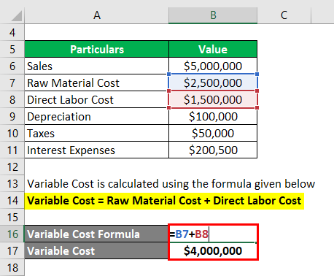The height and width of the screenshot is (276, 334).
Task: Select the Direct Labor Cost label
Action: tap(97, 99)
